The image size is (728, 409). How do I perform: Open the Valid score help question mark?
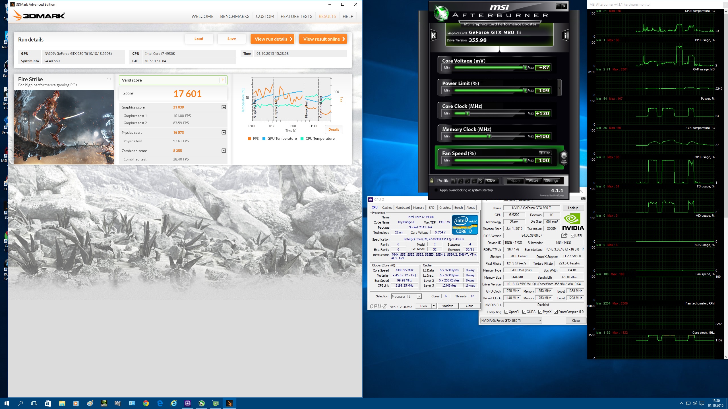coord(223,80)
